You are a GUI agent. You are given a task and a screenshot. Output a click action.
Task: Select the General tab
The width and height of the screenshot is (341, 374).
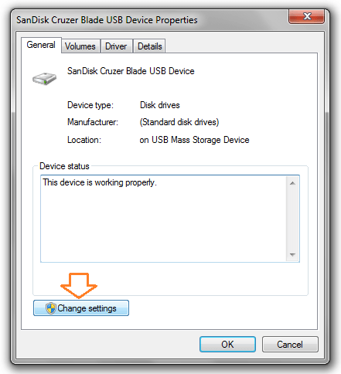pos(41,45)
